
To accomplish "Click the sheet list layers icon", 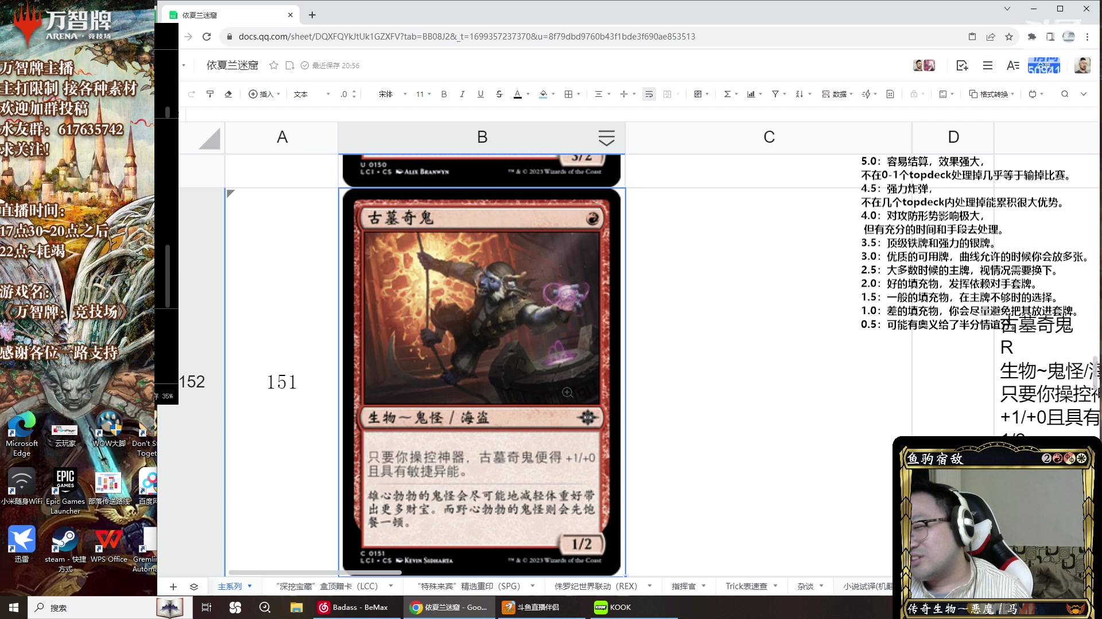I will [194, 586].
